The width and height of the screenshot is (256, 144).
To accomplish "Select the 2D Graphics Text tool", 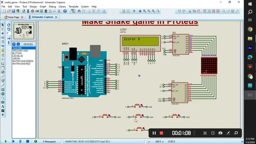I will 3,106.
